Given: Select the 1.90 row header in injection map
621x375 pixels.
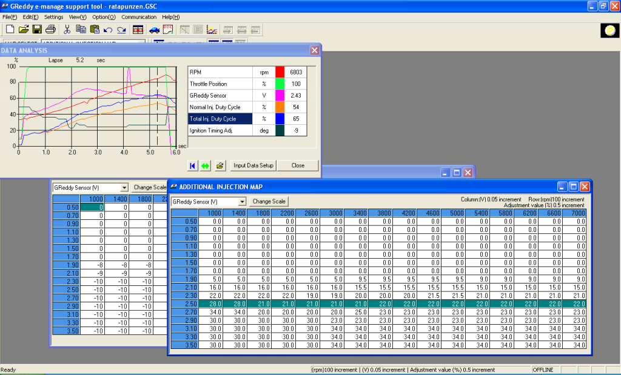Looking at the screenshot, I should point(184,279).
